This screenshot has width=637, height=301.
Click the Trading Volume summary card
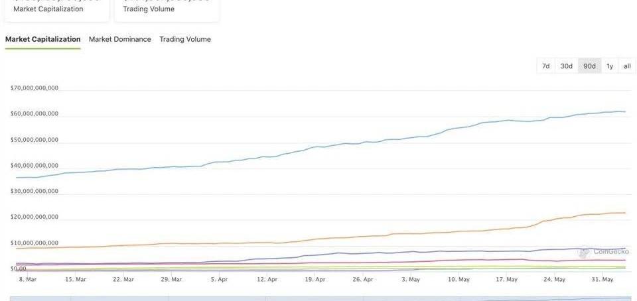[166, 9]
